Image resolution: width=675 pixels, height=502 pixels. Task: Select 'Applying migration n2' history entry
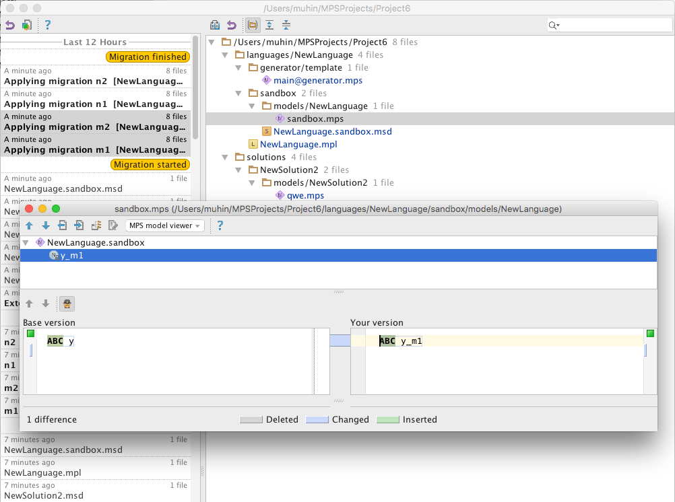tap(95, 81)
